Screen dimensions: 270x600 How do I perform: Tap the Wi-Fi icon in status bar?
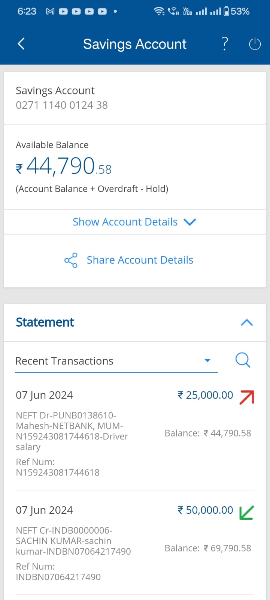coord(159,12)
